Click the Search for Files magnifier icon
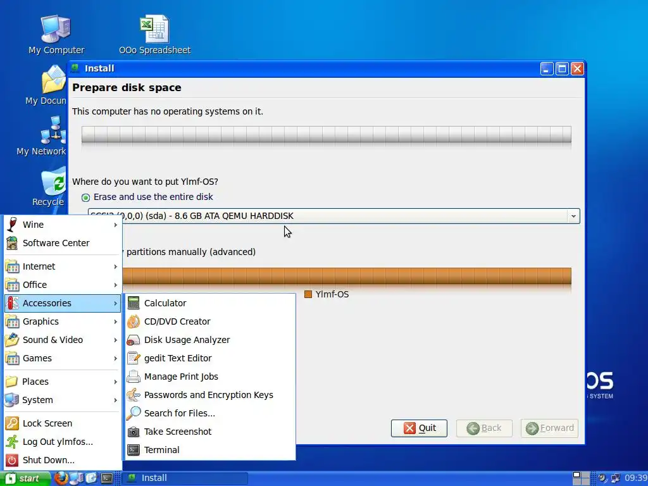The width and height of the screenshot is (648, 486). (134, 413)
